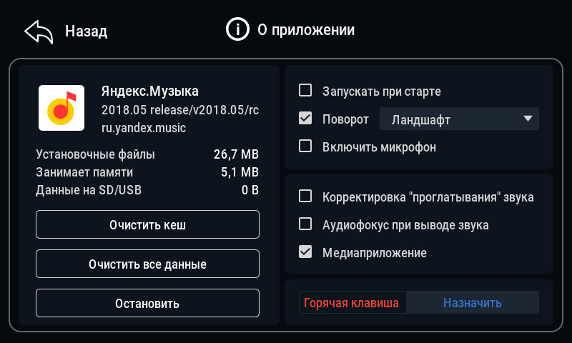Screen dimensions: 572x343
Task: Toggle the sound swallowing correction checkbox
Action: click(305, 197)
